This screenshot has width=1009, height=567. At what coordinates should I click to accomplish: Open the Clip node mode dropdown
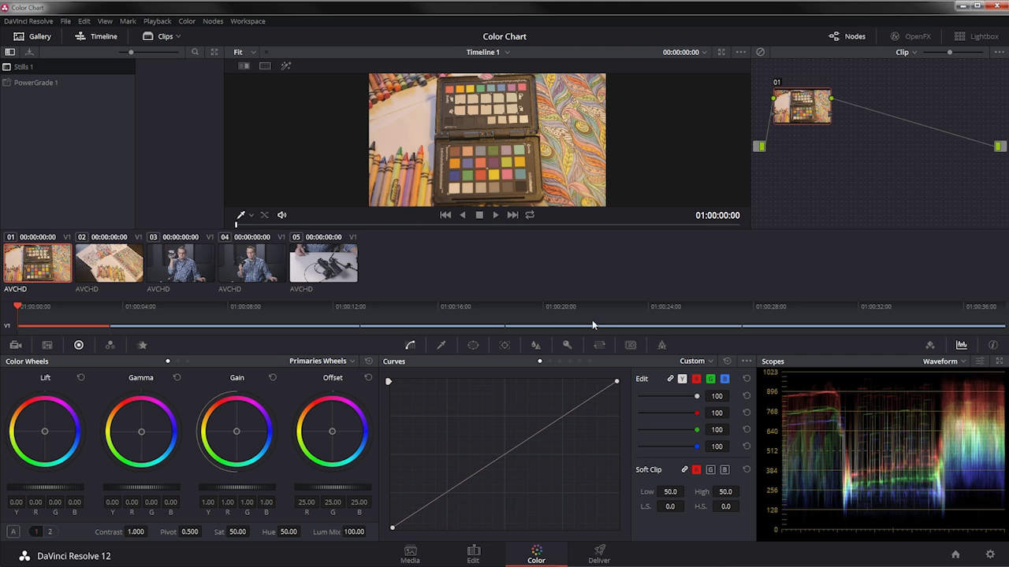click(x=907, y=52)
